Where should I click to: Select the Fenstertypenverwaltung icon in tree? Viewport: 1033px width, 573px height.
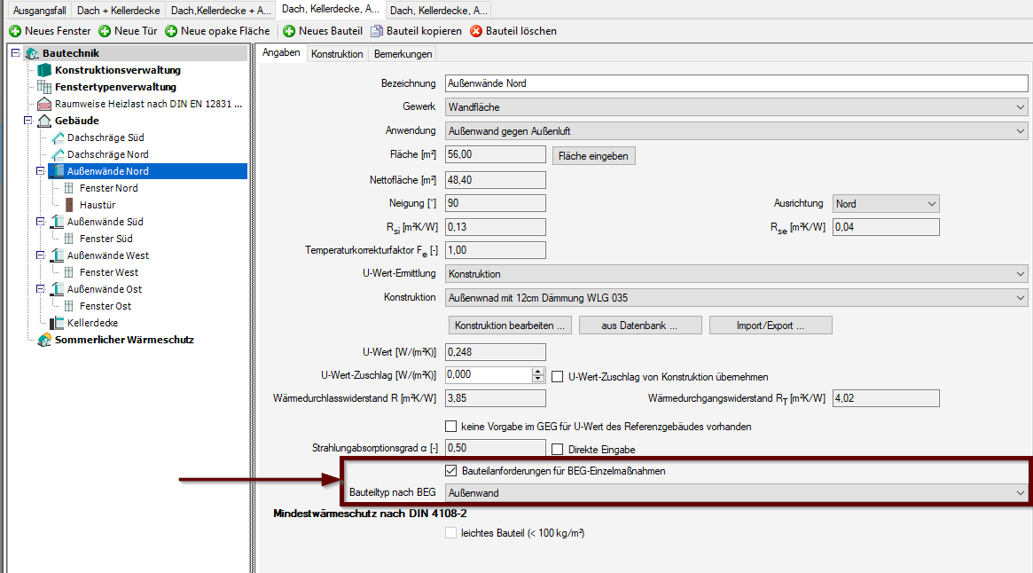44,87
